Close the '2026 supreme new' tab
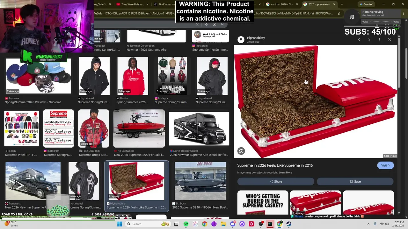Image resolution: width=408 pixels, height=229 pixels. (334, 4)
